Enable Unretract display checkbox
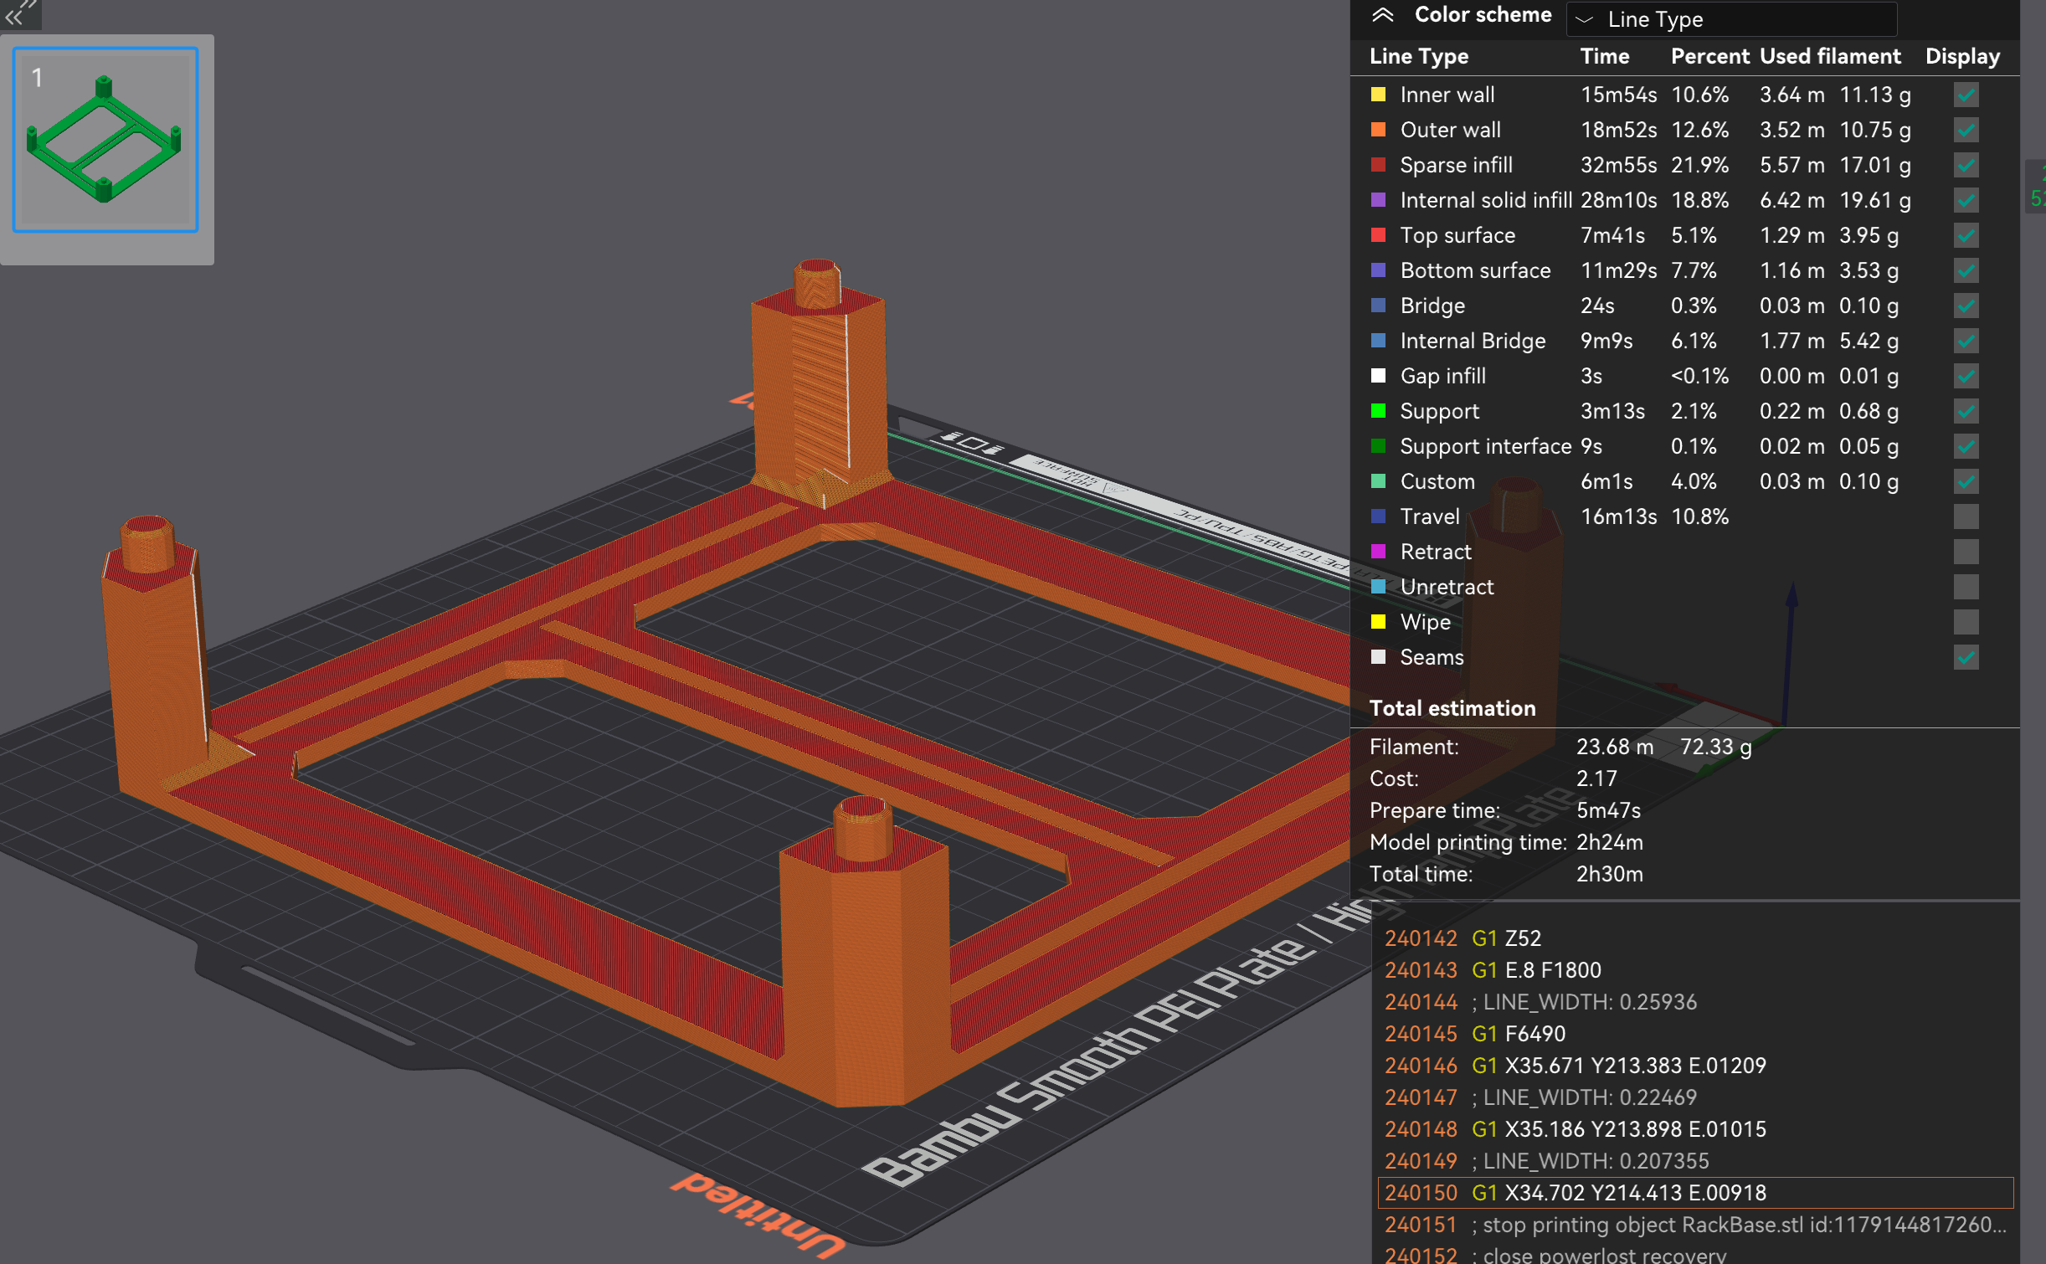The image size is (2046, 1264). [1966, 587]
